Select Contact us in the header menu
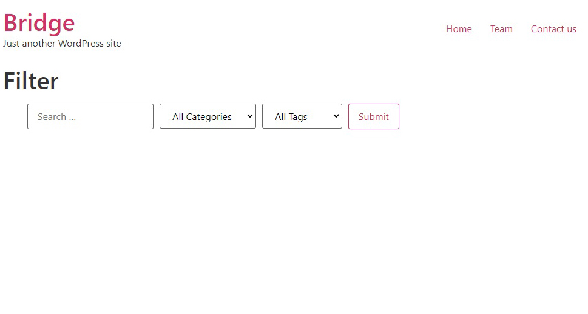The height and width of the screenshot is (314, 588). pos(553,29)
